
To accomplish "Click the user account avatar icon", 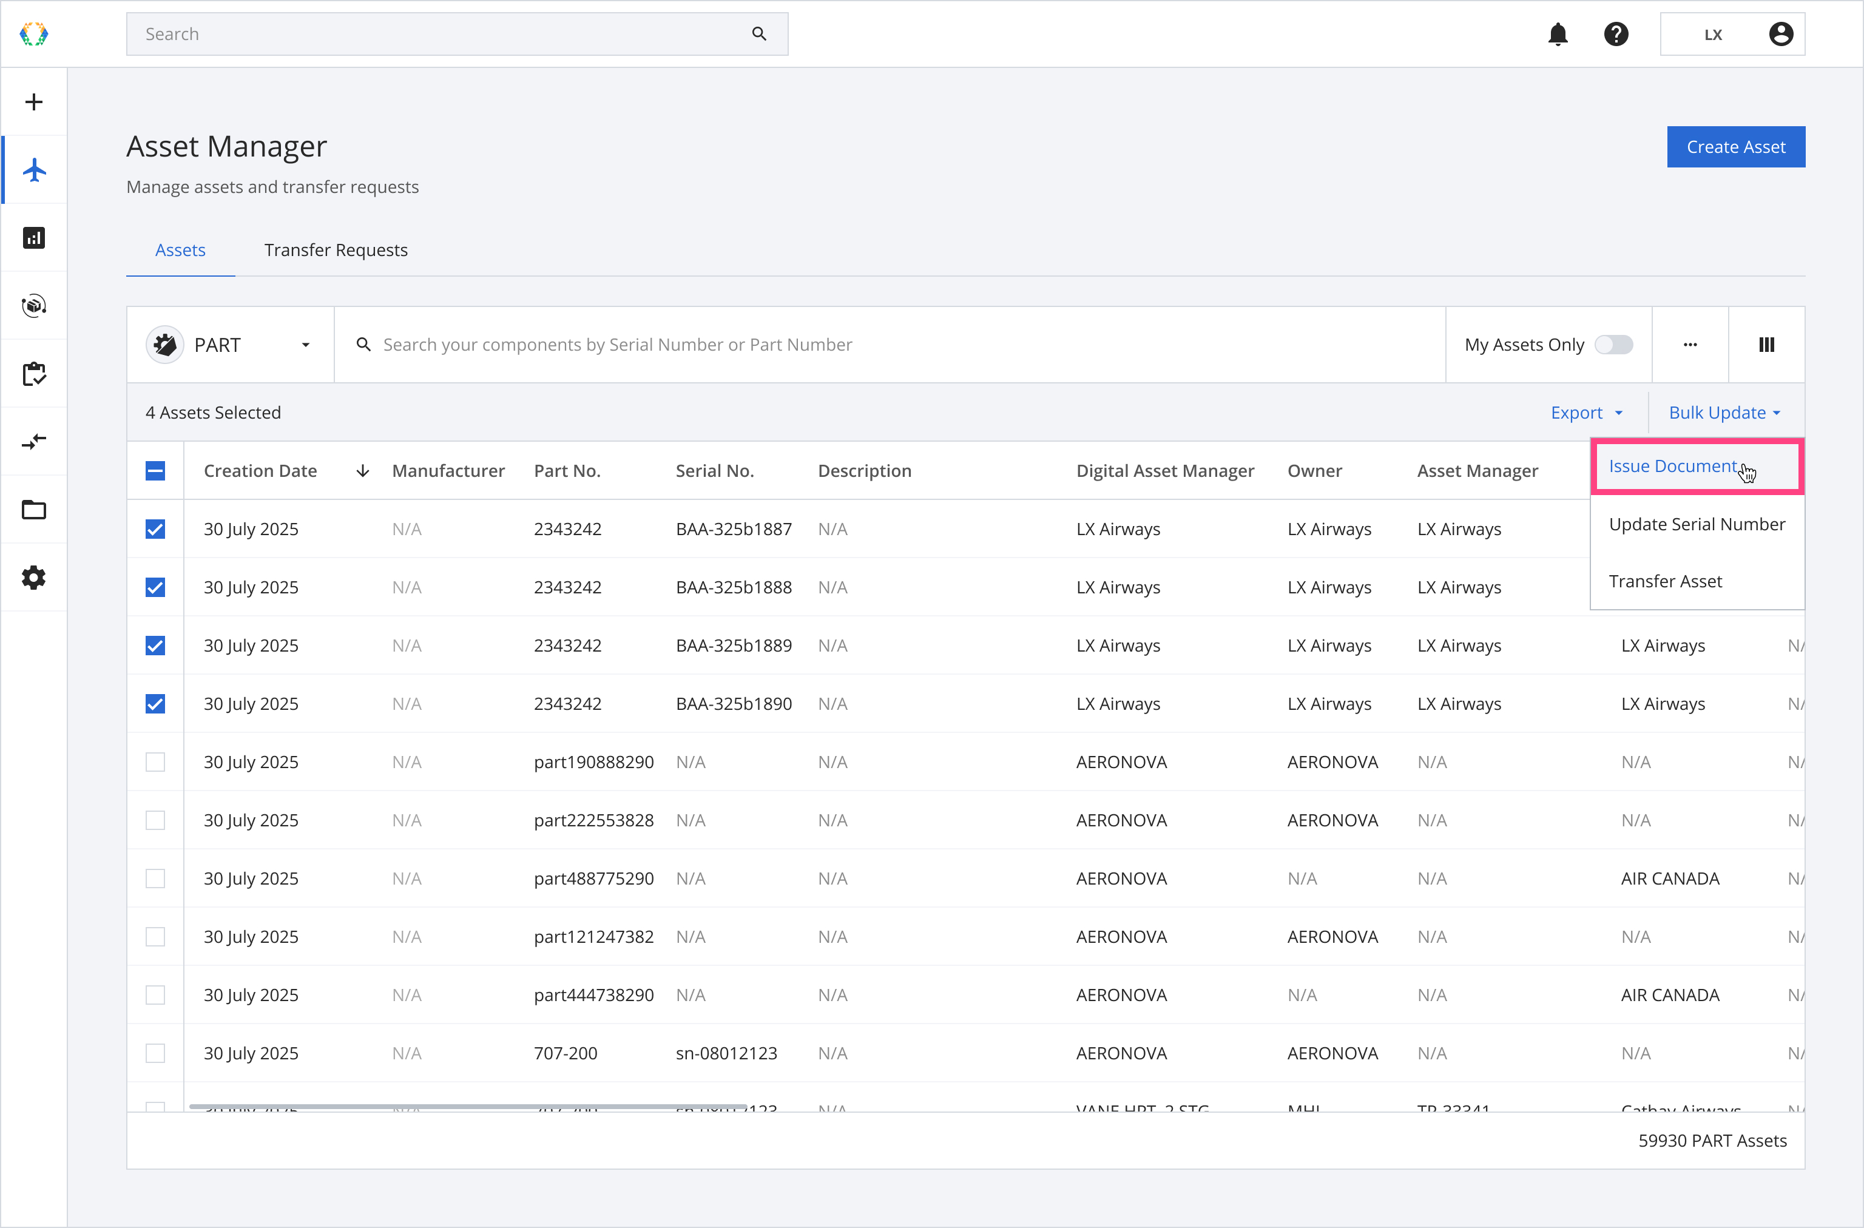I will [x=1781, y=34].
